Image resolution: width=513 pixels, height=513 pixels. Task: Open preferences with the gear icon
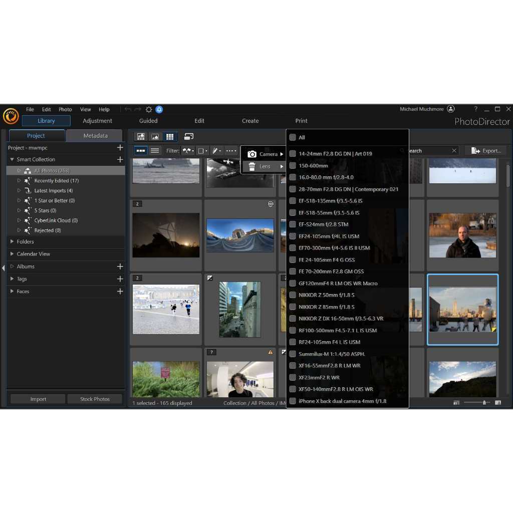coord(149,109)
